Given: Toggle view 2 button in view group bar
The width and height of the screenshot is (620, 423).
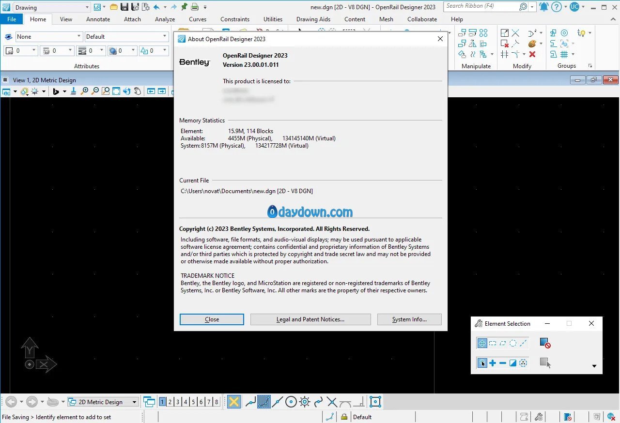Looking at the screenshot, I should pyautogui.click(x=170, y=402).
